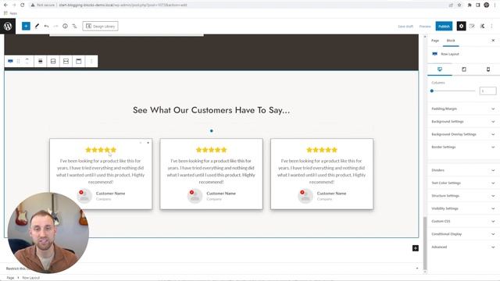
Task: Select the Tools pencil icon
Action: click(x=37, y=26)
